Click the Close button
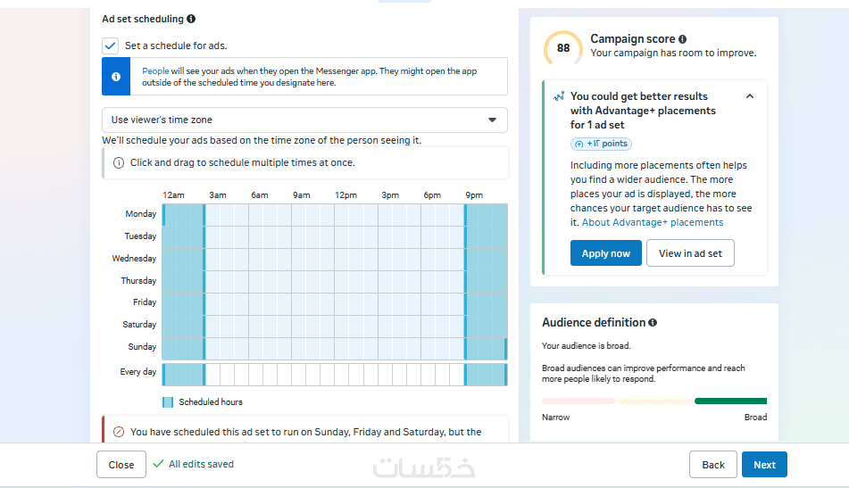The width and height of the screenshot is (849, 488). point(121,465)
